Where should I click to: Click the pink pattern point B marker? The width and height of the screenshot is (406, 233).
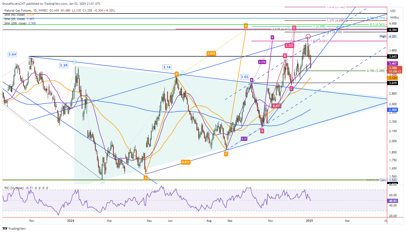(x=285, y=56)
